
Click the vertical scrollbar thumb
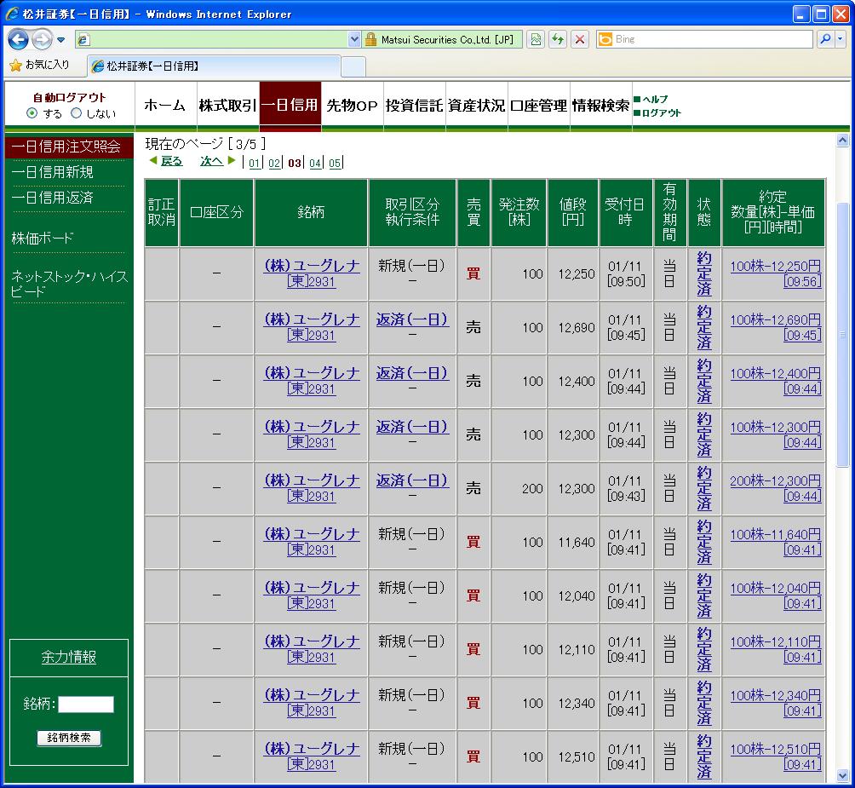(x=842, y=335)
